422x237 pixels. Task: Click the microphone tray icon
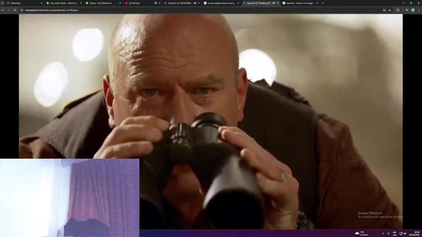[x=388, y=233]
